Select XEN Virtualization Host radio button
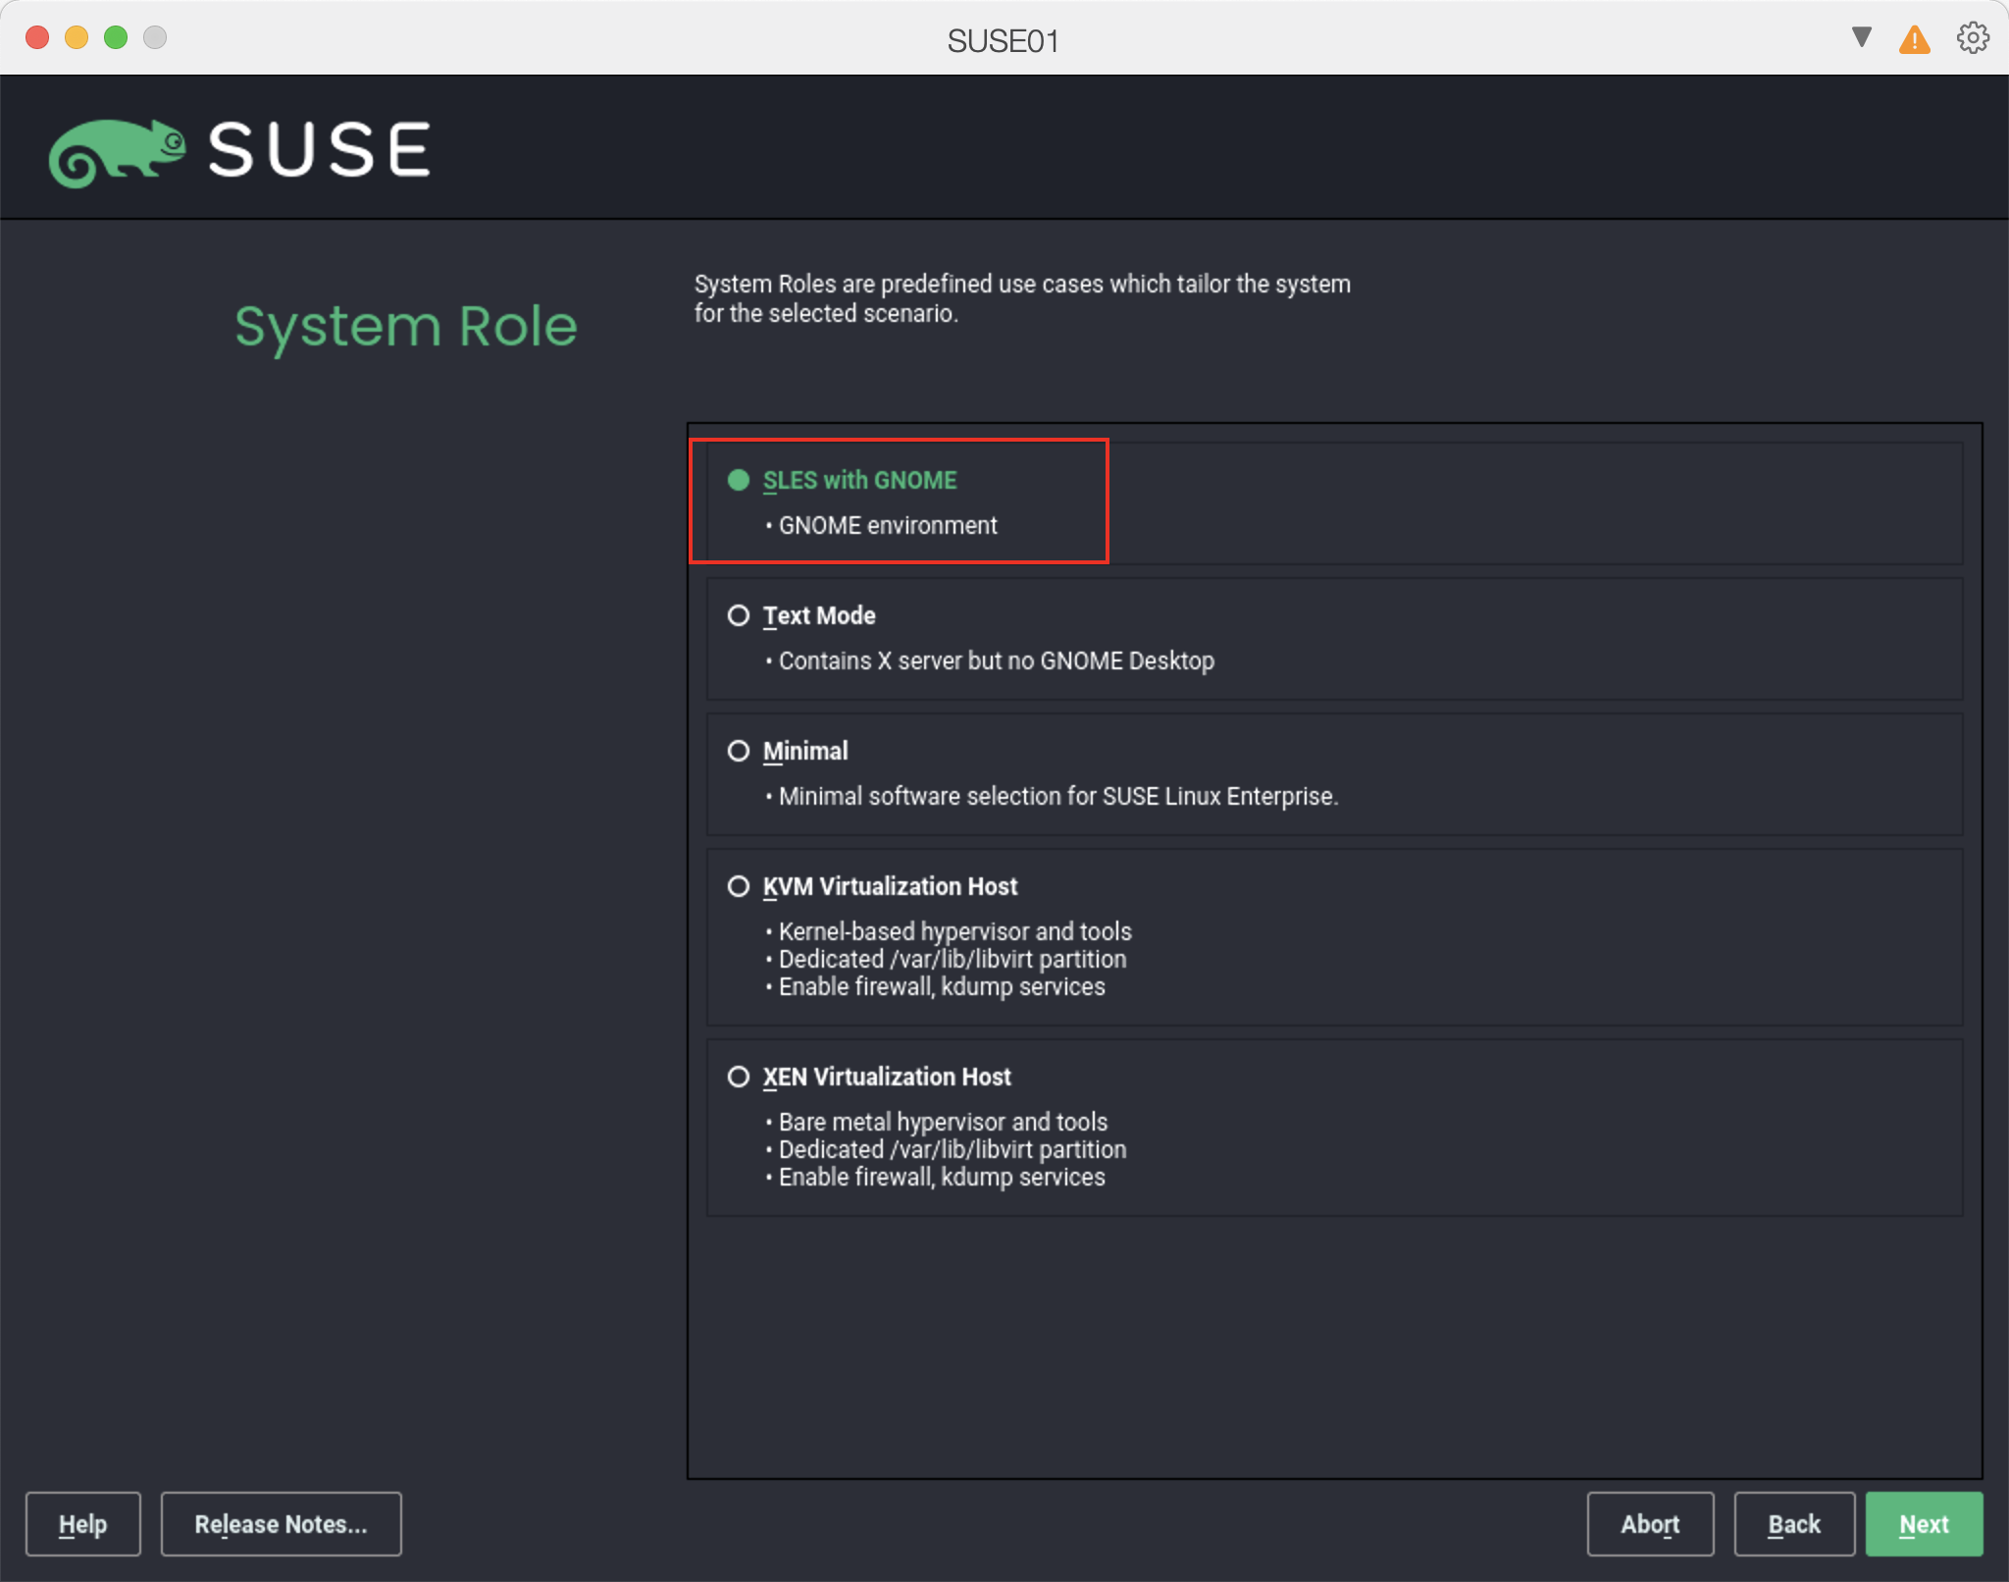Screen dimensions: 2009x1582 (x=739, y=1077)
